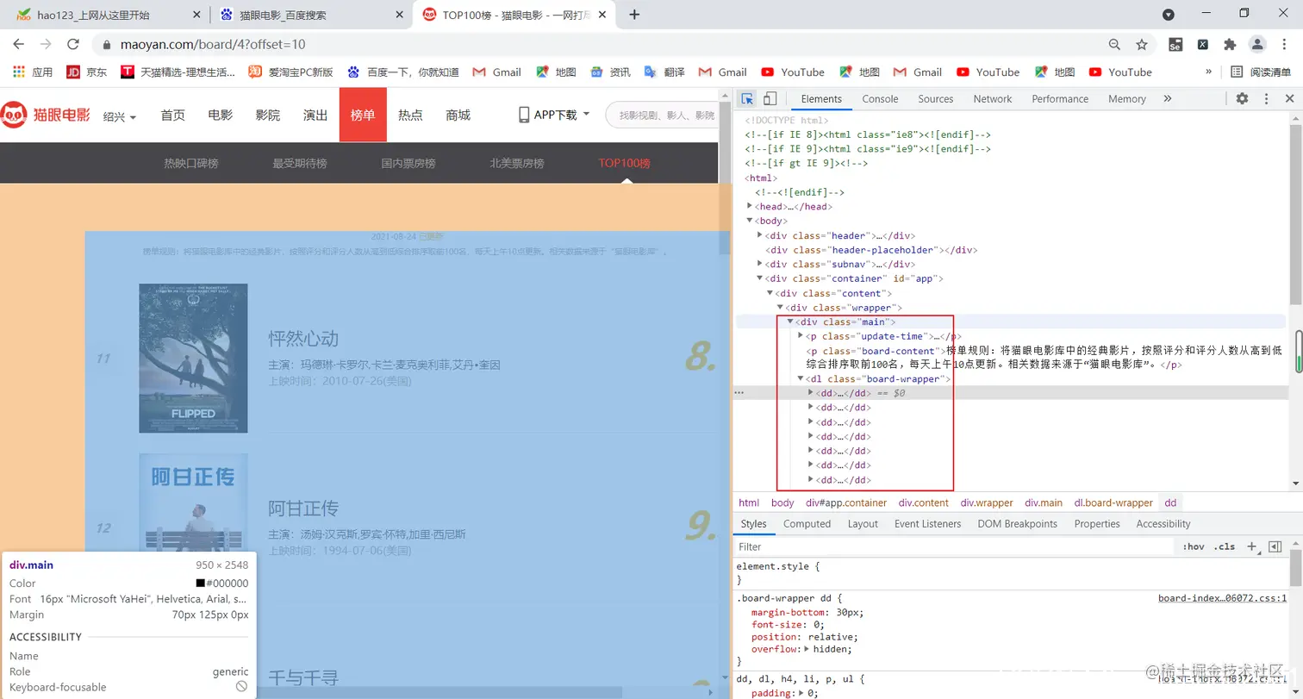Open the Memory tab in DevTools
Viewport: 1303px width, 699px height.
1126,99
